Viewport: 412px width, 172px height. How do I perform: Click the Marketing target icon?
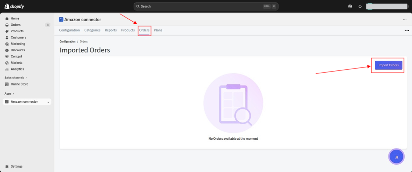point(7,44)
